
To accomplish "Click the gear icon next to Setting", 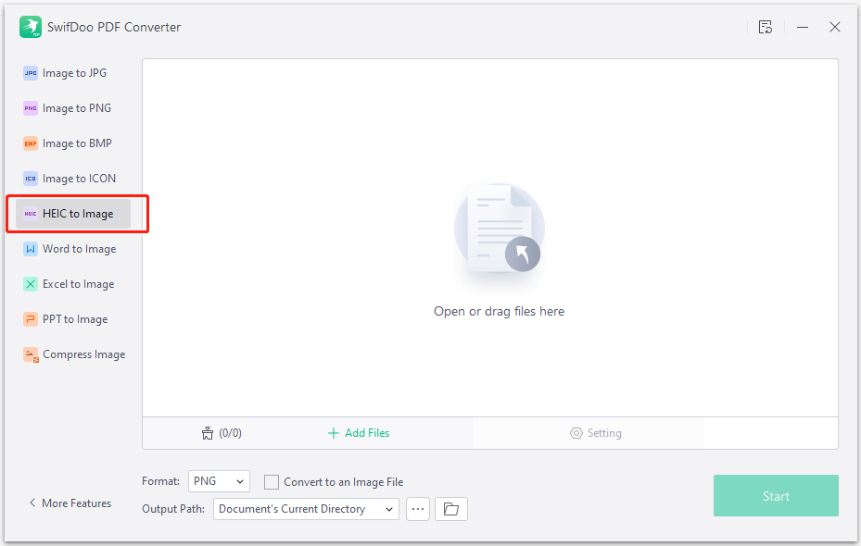I will [576, 433].
